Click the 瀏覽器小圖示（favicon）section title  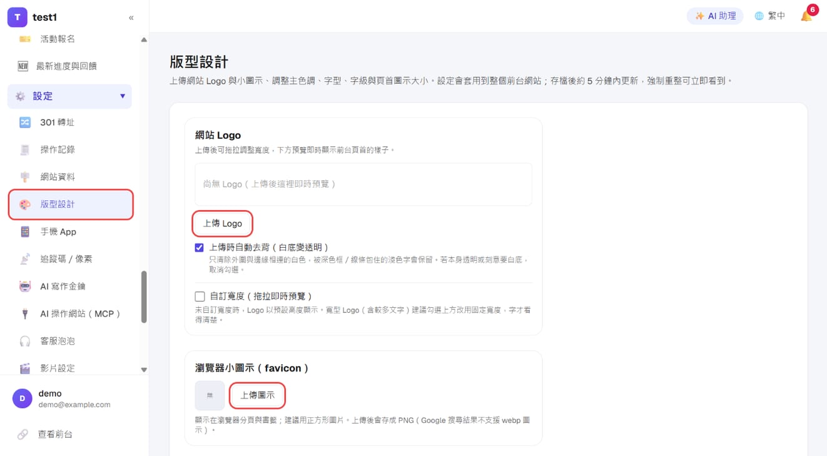point(251,368)
